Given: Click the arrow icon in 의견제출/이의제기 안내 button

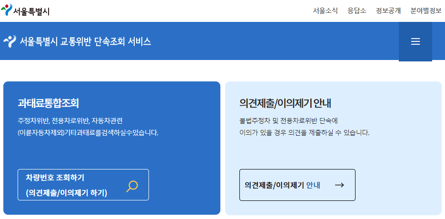Looking at the screenshot, I should pos(339,185).
